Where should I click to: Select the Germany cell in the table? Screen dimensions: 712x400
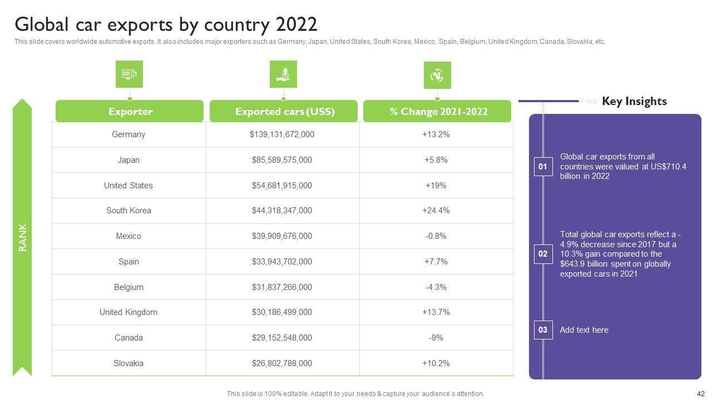pos(128,134)
